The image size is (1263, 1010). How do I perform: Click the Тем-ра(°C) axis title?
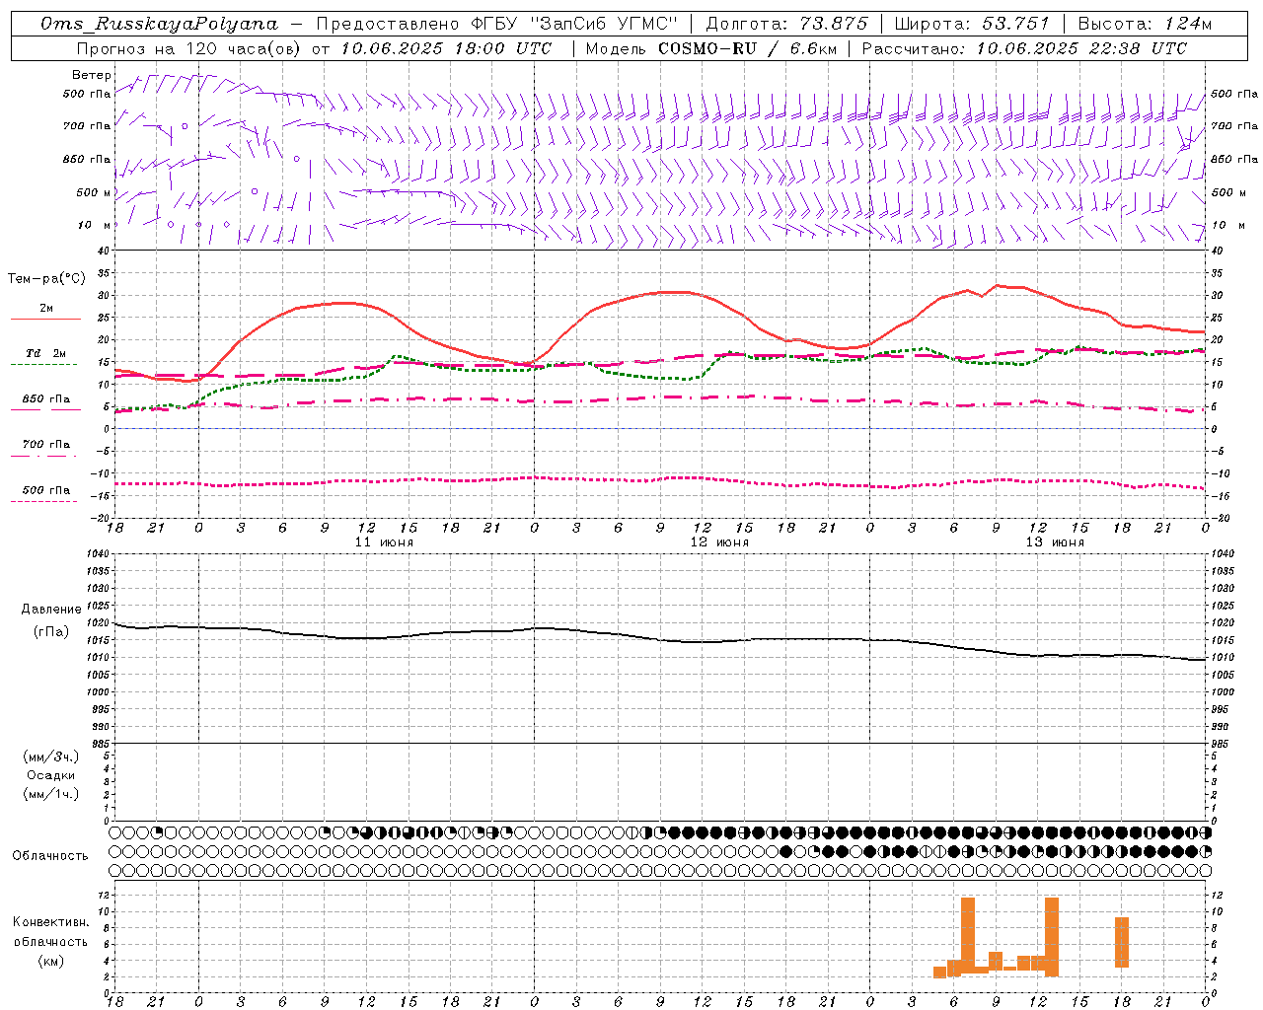pyautogui.click(x=46, y=279)
